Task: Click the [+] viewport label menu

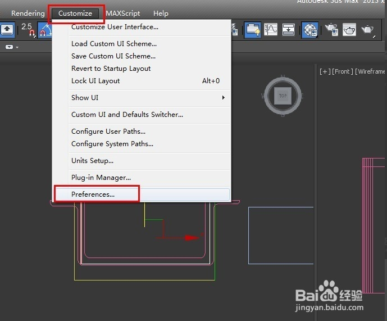Action: [325, 71]
